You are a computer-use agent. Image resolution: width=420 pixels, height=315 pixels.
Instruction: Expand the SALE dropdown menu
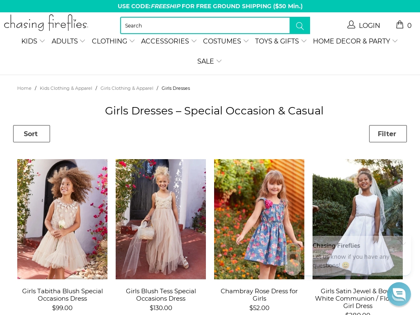210,61
